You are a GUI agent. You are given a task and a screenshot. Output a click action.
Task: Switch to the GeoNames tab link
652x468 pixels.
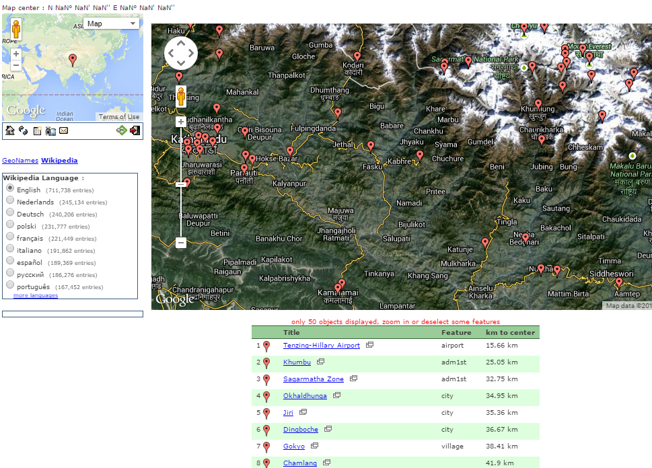point(20,161)
